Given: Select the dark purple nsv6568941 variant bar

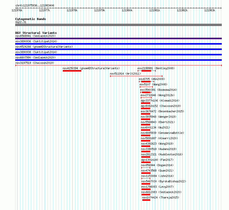Looking at the screenshot, I should coord(118,38).
